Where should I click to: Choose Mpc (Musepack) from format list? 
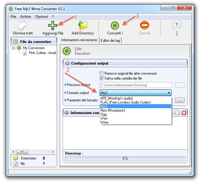(x=136, y=110)
